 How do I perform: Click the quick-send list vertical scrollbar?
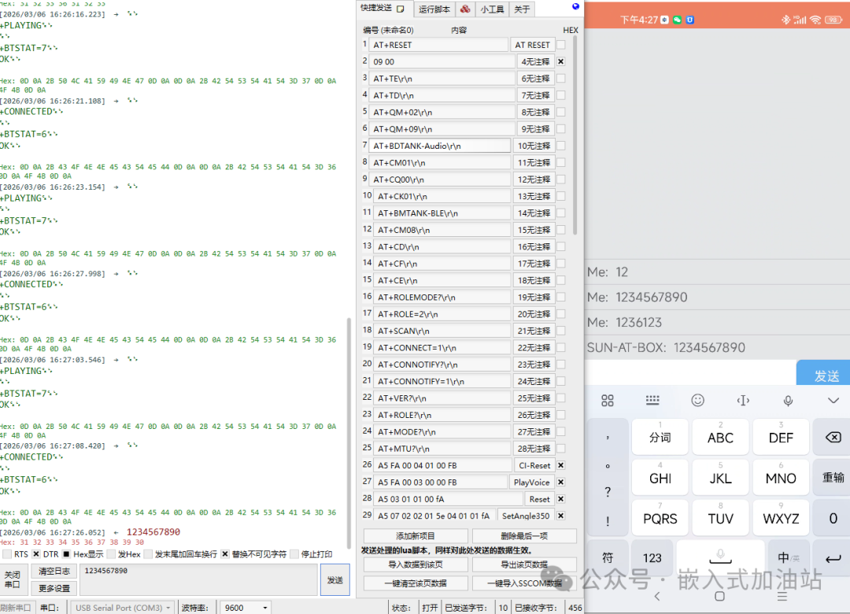pyautogui.click(x=575, y=135)
